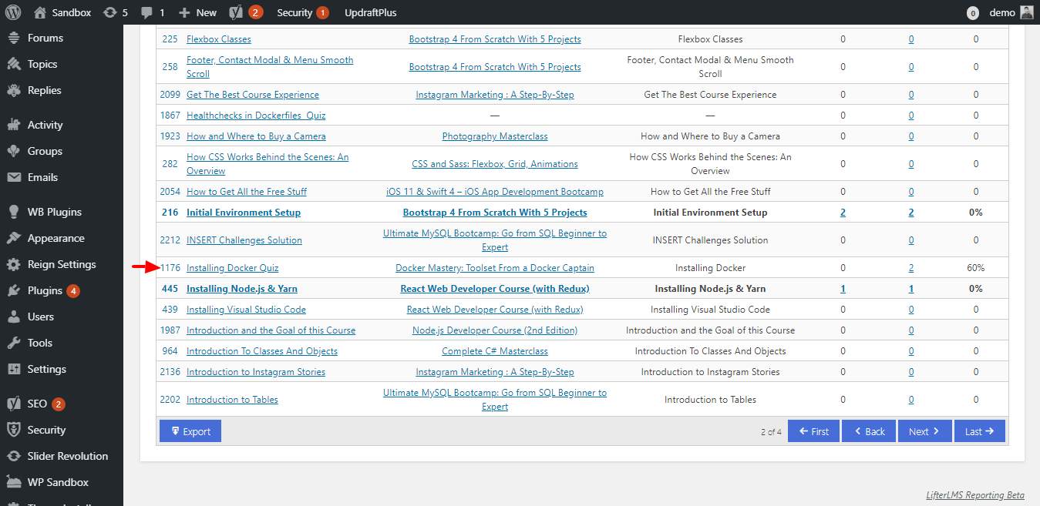Open the Installing Node.js & Yarn lesson link
1040x506 pixels.
tap(242, 289)
